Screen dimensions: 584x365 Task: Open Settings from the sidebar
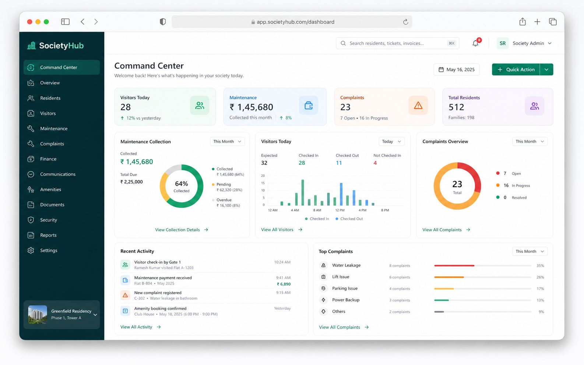click(x=62, y=250)
